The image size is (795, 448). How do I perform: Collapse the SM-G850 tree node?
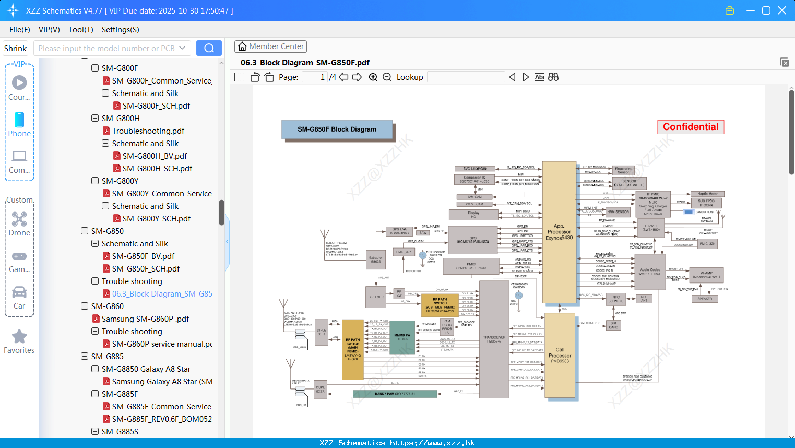(x=85, y=231)
